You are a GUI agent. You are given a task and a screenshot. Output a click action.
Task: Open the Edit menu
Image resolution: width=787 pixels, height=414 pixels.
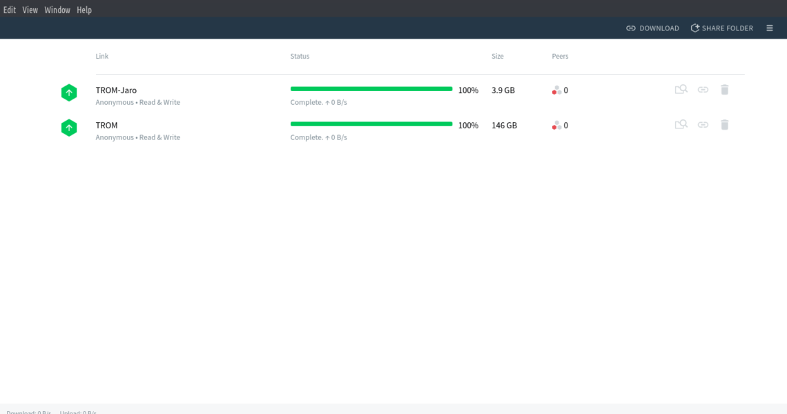10,10
